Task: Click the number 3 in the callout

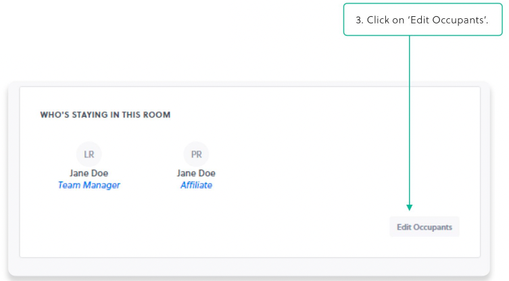Action: coord(358,20)
